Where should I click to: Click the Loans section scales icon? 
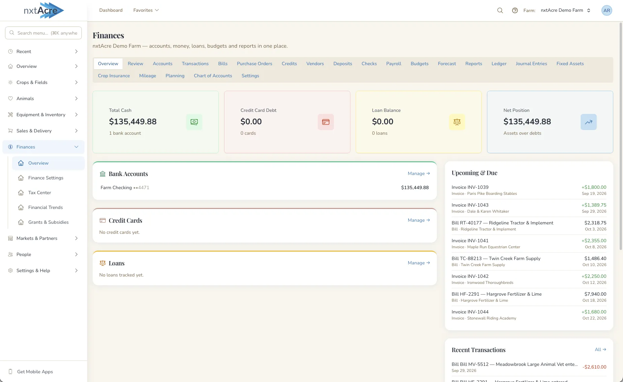click(x=103, y=263)
